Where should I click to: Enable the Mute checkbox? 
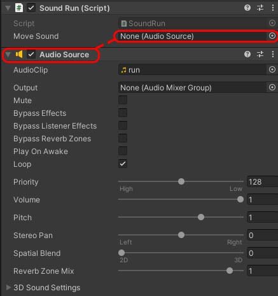[x=123, y=100]
